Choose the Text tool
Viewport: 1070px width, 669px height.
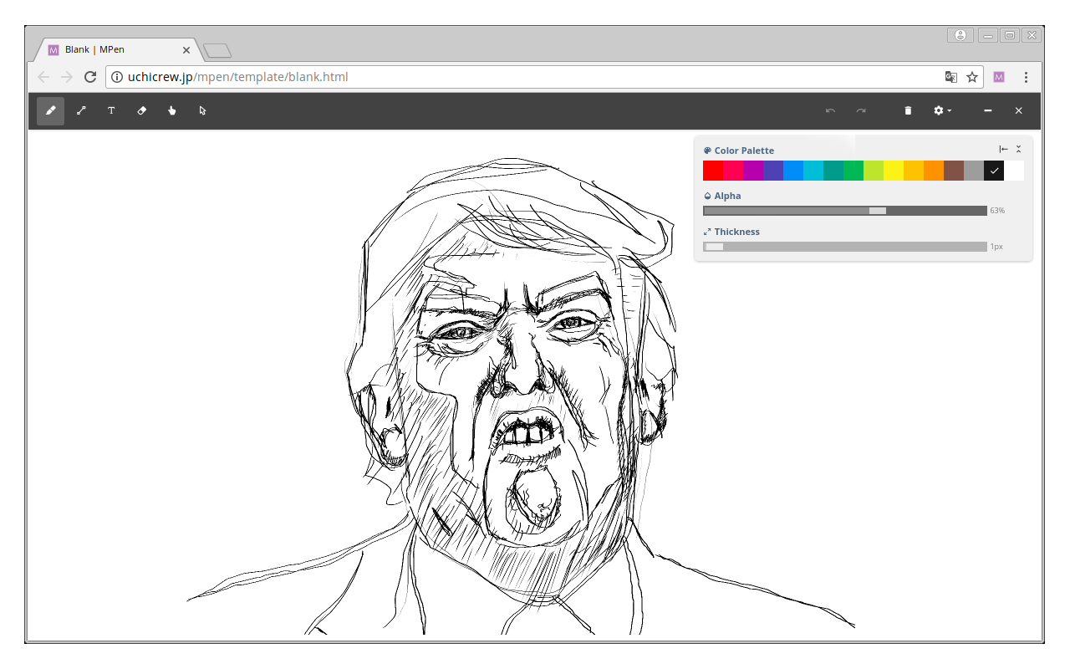click(111, 110)
